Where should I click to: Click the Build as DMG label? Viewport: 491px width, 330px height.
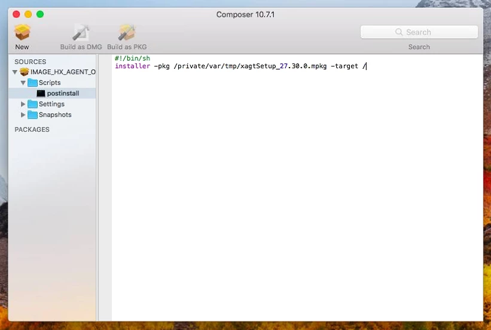[x=81, y=47]
